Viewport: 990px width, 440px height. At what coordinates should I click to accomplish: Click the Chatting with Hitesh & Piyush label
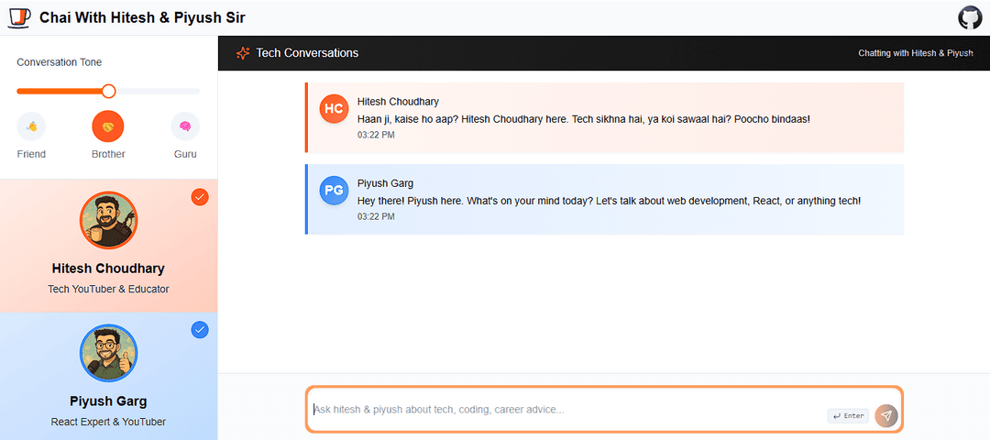point(915,53)
